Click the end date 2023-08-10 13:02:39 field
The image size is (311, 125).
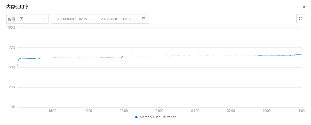tap(116, 19)
